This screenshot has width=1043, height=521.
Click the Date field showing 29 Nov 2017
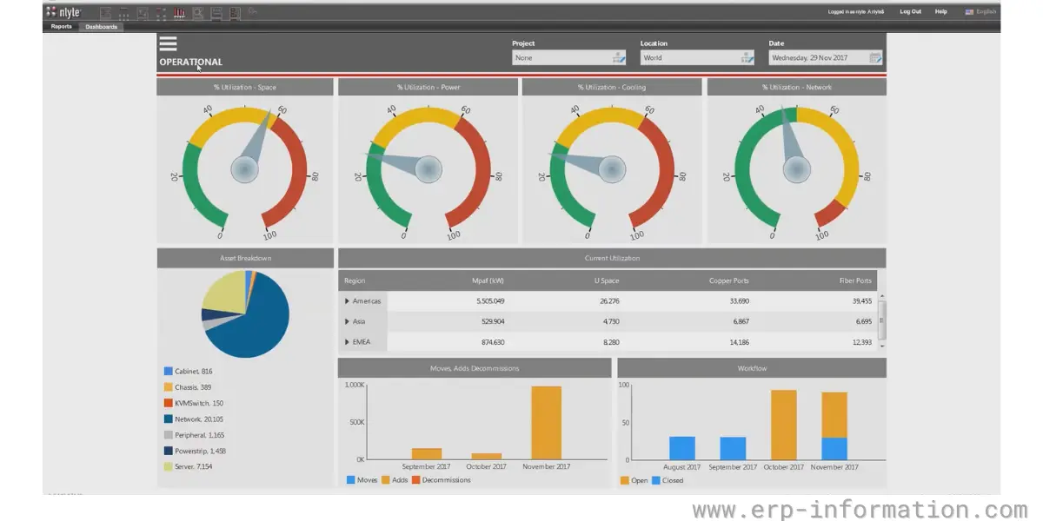tap(827, 58)
